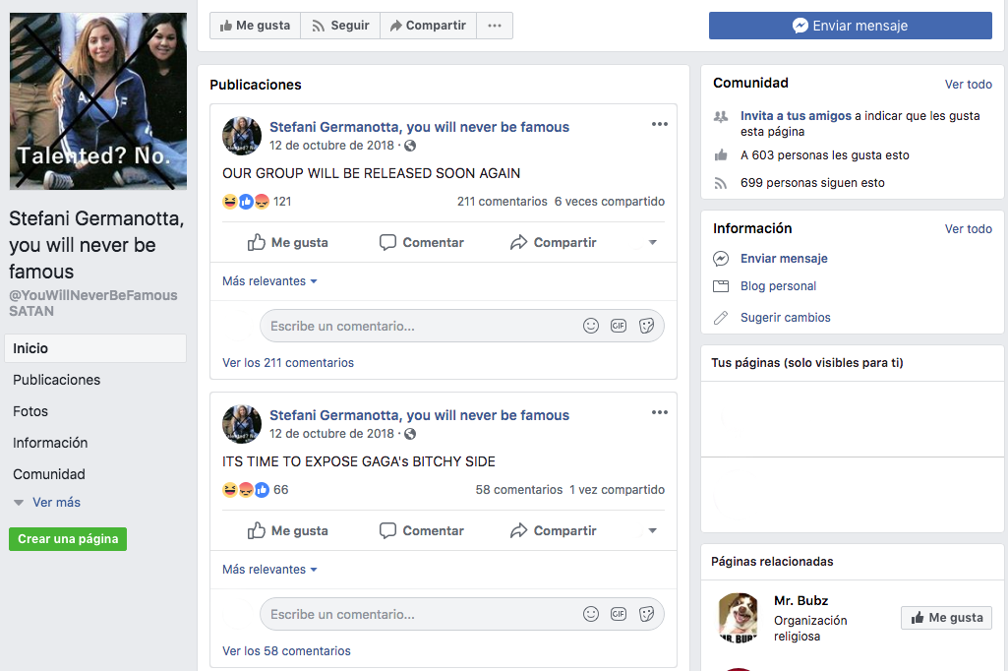Open 211 comentarios link
The height and width of the screenshot is (671, 1008).
[x=503, y=202]
